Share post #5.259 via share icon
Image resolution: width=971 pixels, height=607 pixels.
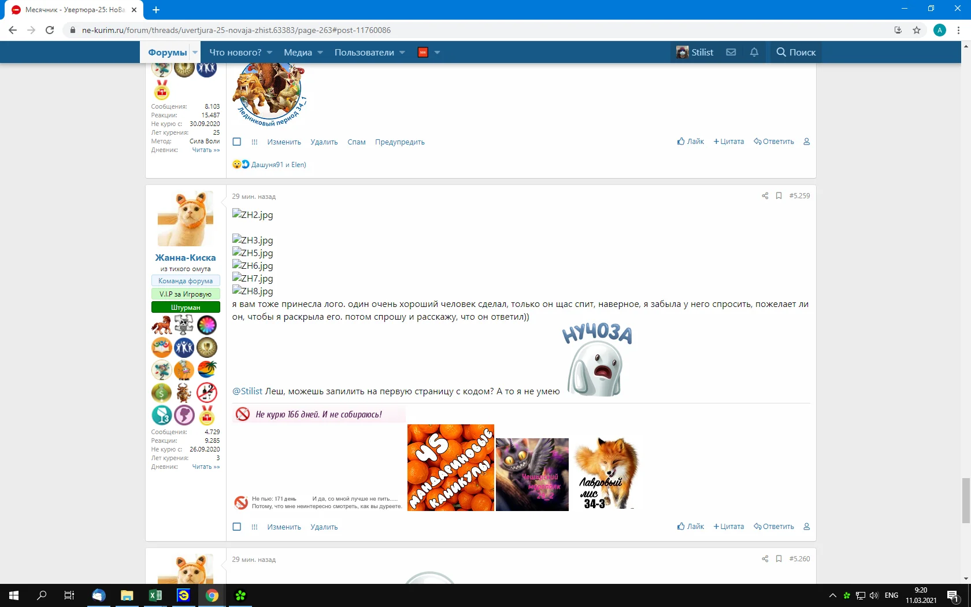point(765,196)
